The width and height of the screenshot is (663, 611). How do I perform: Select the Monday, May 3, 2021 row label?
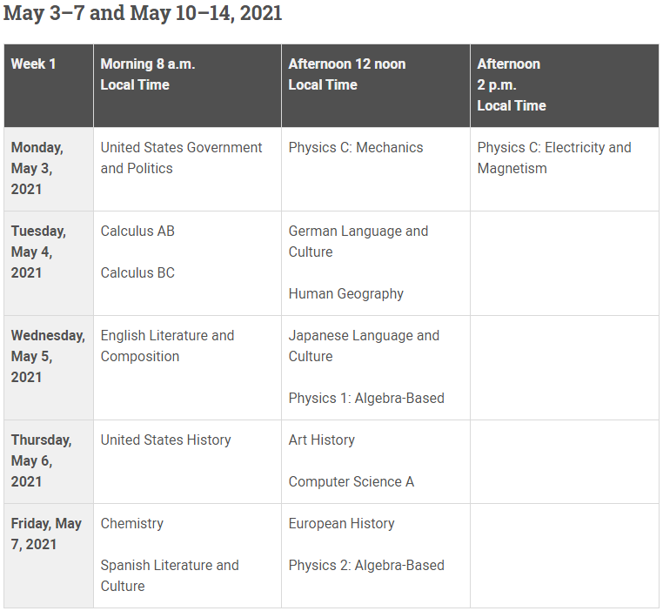(37, 168)
